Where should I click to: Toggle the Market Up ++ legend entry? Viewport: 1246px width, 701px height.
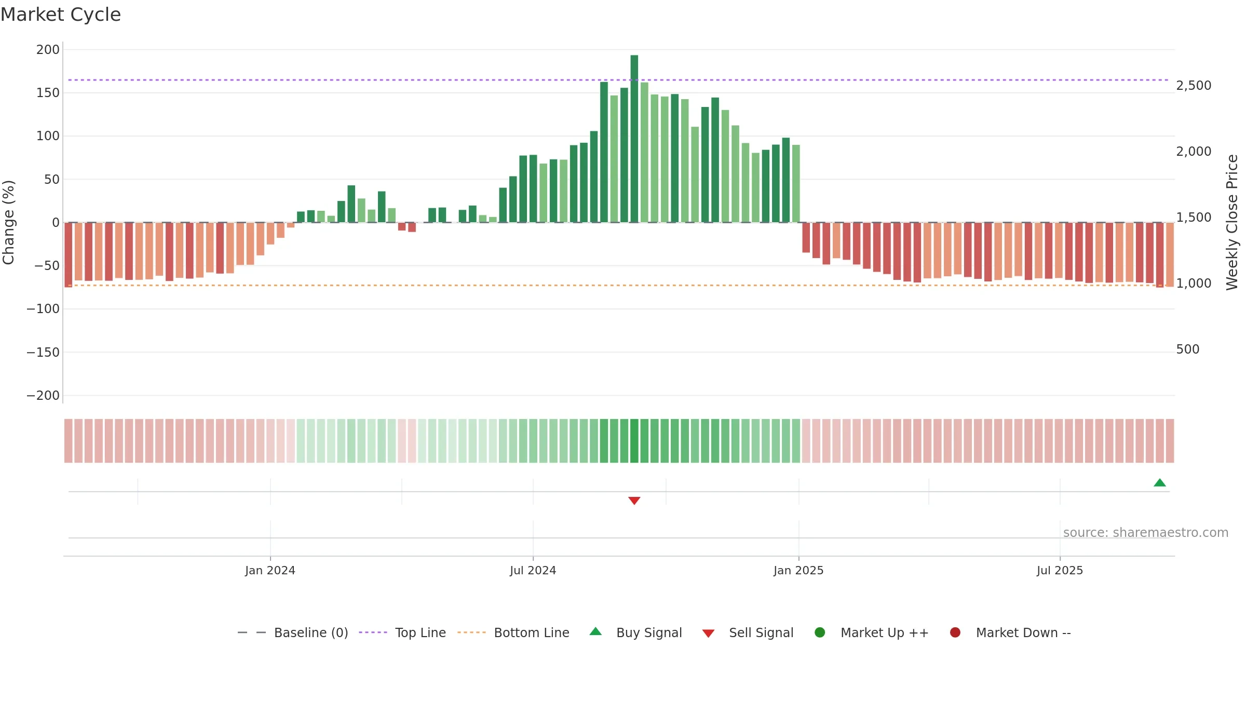click(872, 633)
